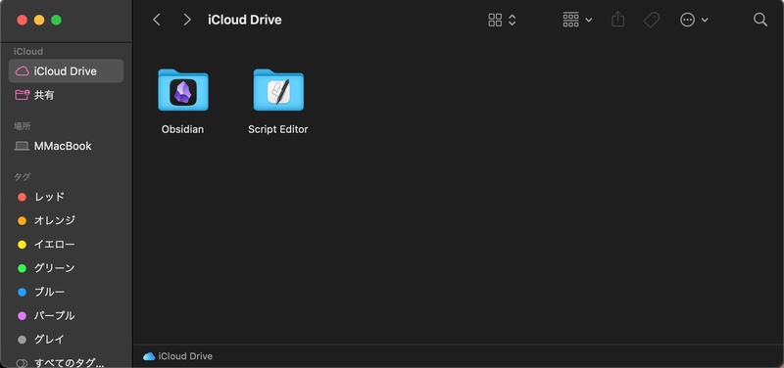Click the red close window button
Screen dimensions: 784x368
coord(22,20)
